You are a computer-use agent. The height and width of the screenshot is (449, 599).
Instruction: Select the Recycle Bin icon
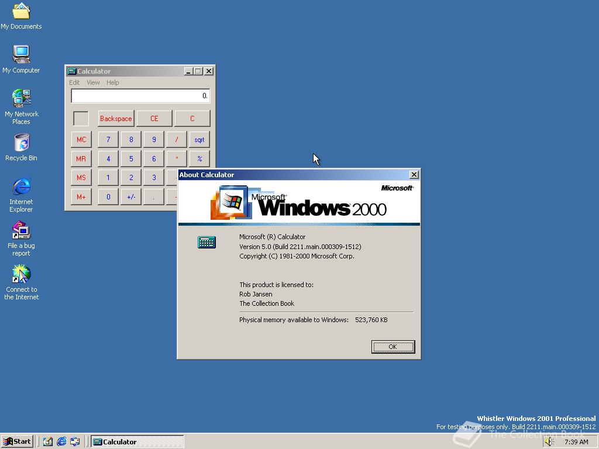coord(21,147)
